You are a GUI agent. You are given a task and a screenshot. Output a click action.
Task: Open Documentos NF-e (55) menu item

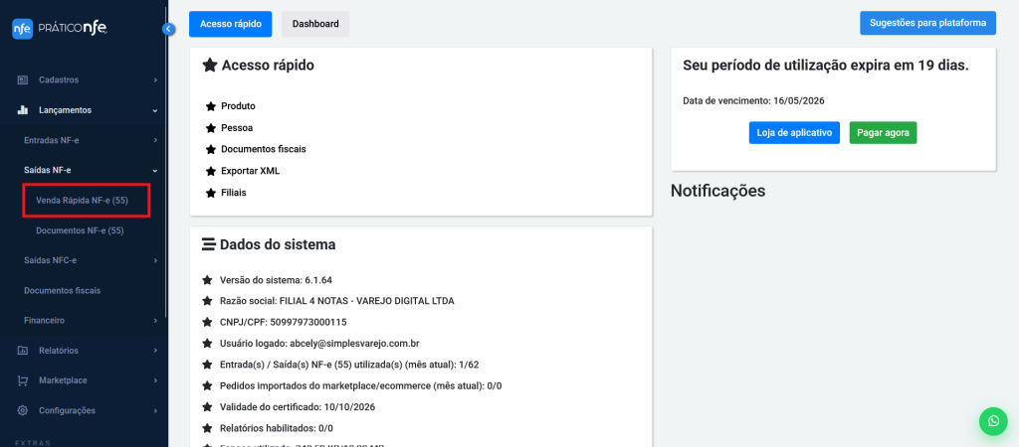80,230
